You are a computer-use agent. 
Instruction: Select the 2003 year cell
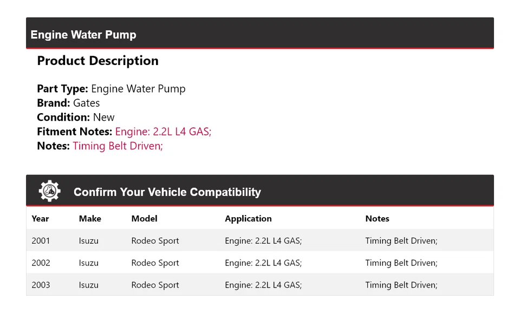point(41,285)
